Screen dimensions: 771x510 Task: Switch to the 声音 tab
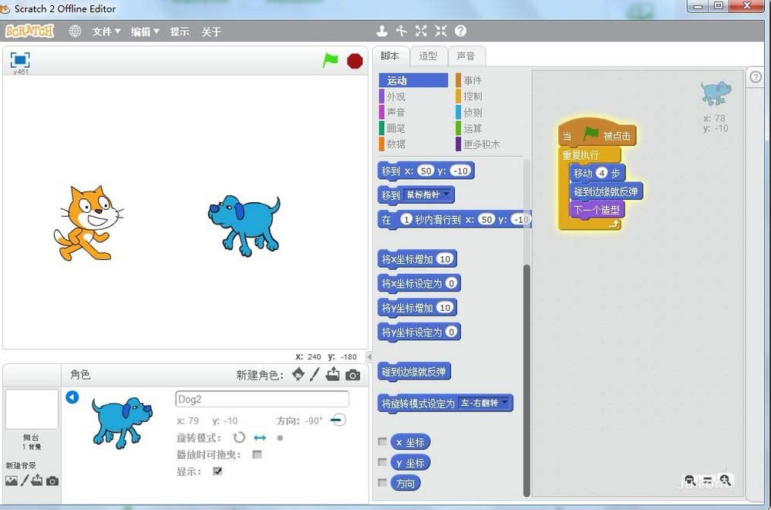(466, 56)
